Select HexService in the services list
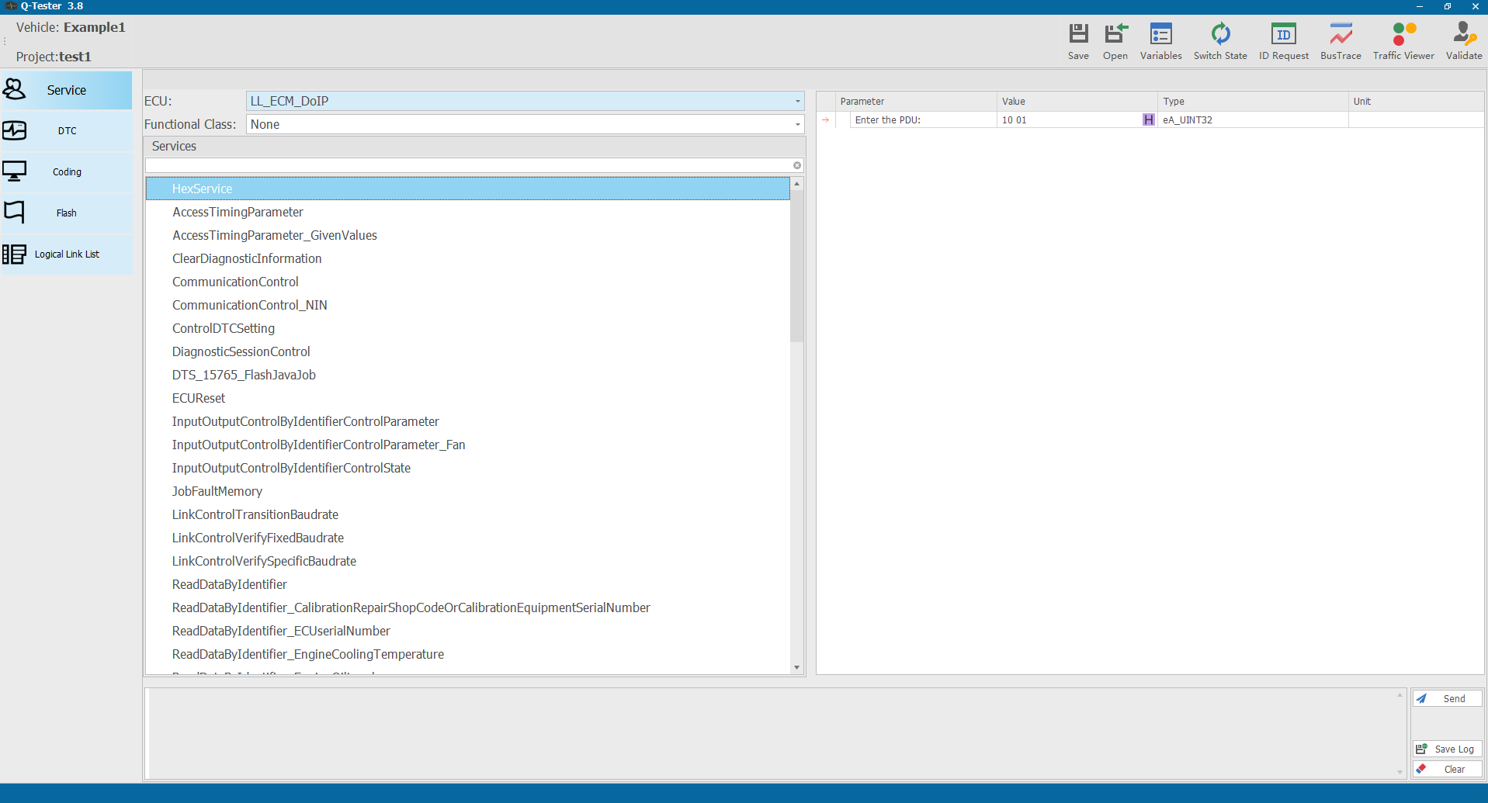1488x803 pixels. point(468,189)
